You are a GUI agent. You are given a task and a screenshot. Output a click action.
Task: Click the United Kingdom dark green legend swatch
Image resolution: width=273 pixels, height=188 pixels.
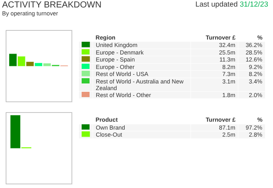(86, 45)
